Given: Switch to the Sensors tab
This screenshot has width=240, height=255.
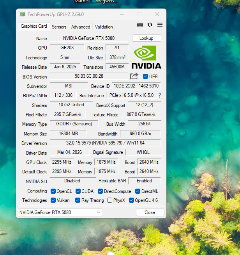Looking at the screenshot, I should 59,27.
